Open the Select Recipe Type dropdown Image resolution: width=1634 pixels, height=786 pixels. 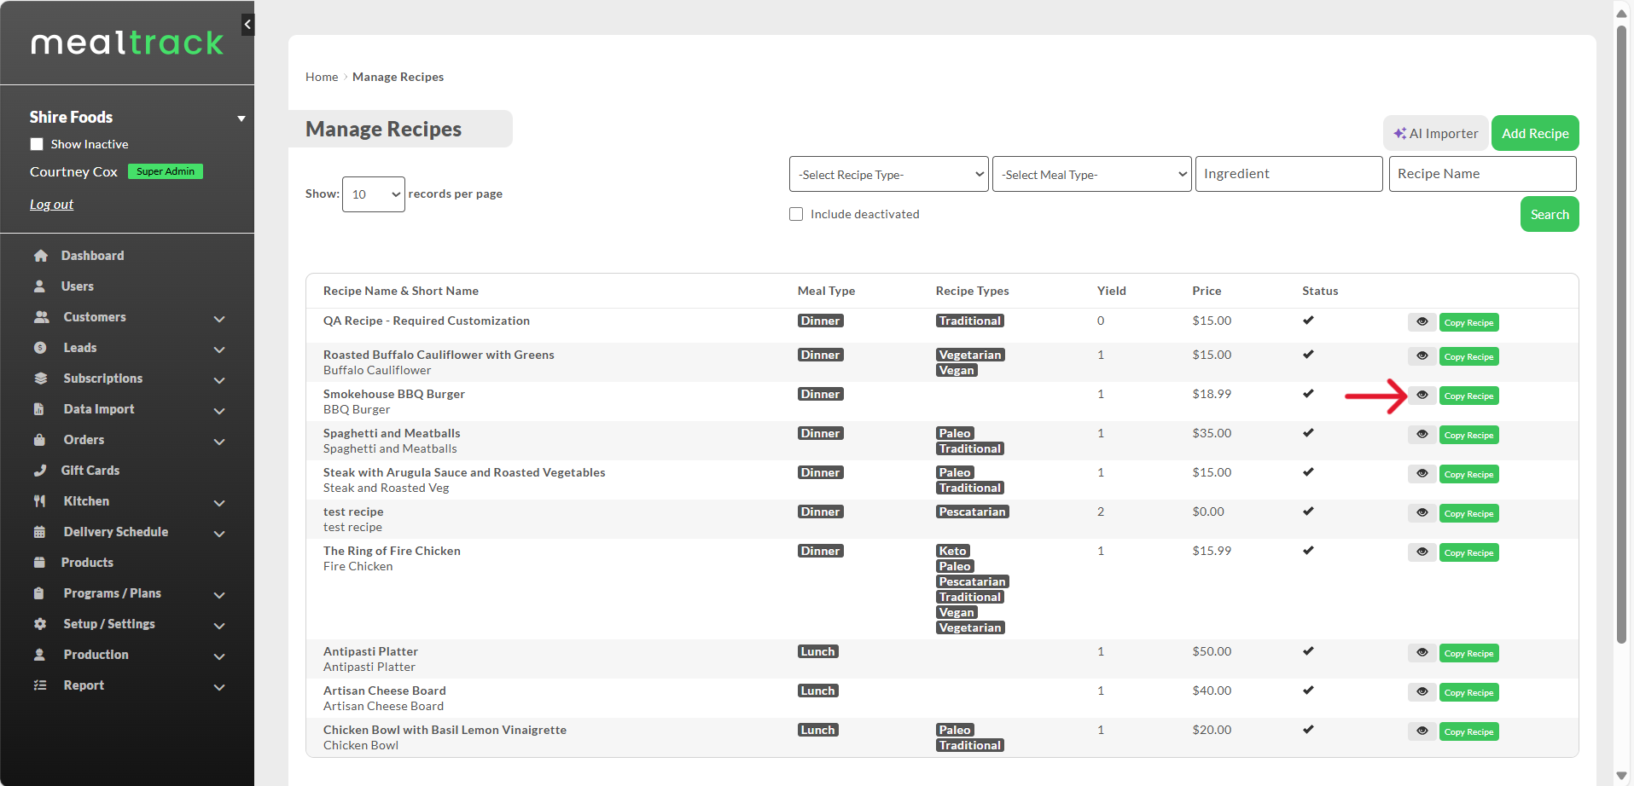point(889,174)
